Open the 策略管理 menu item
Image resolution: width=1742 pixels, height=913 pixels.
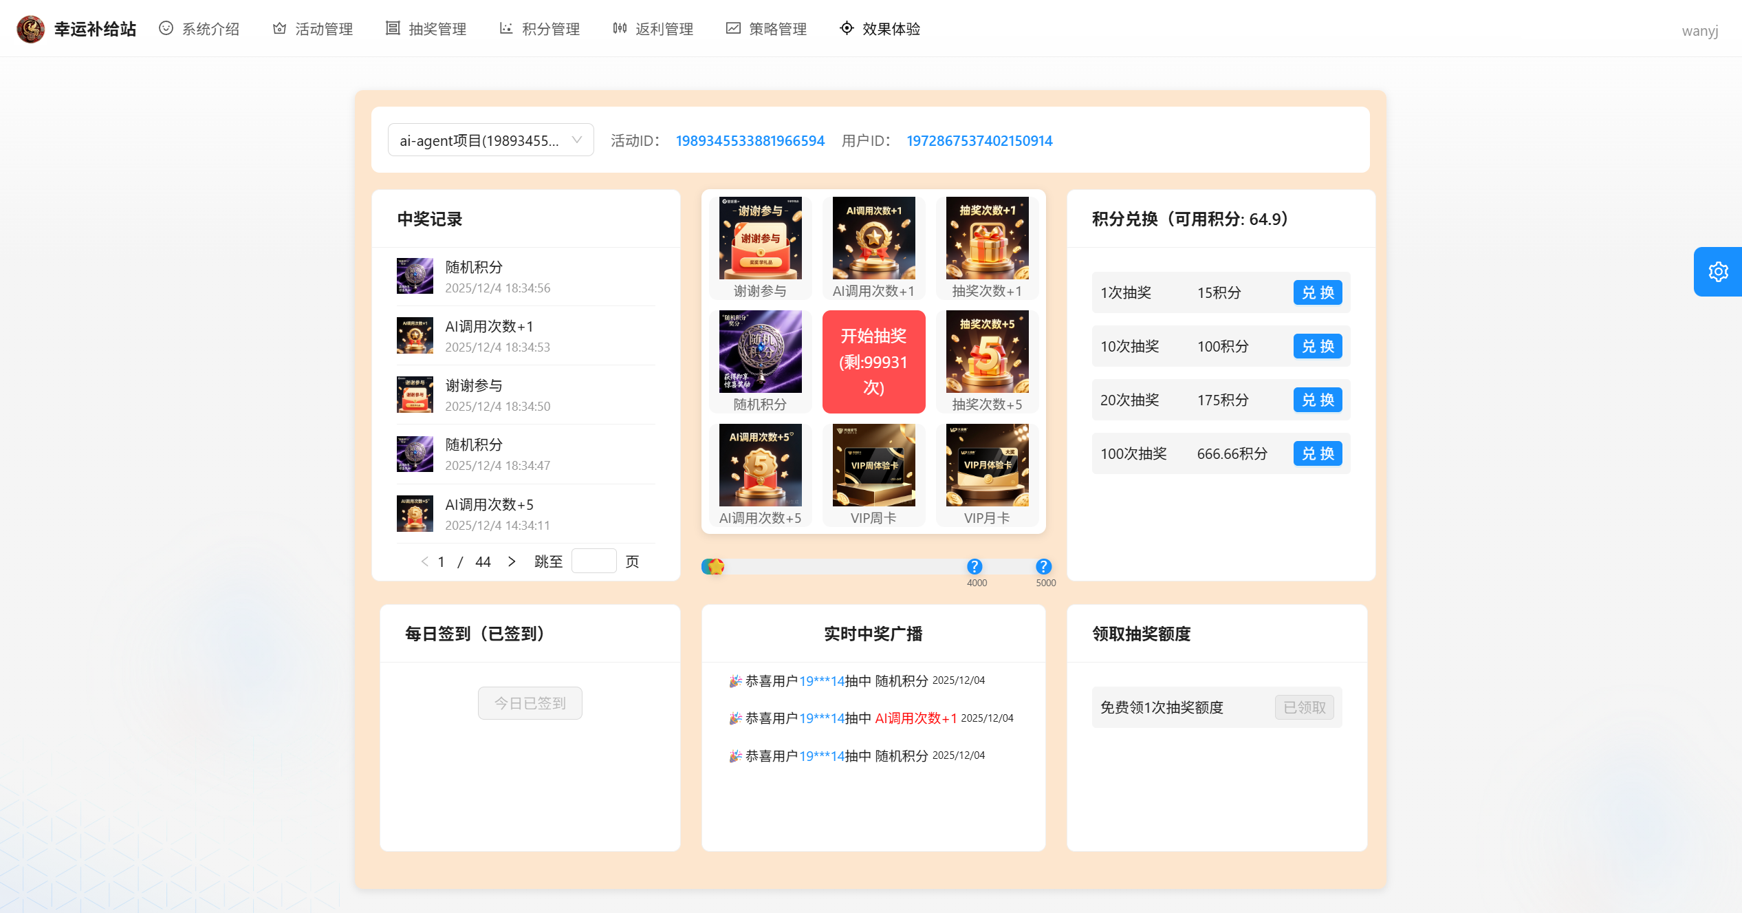pos(767,29)
